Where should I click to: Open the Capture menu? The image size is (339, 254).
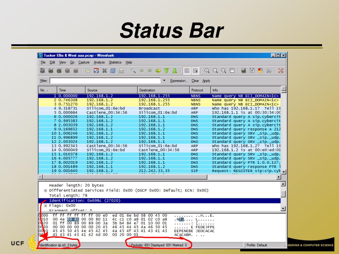click(x=84, y=62)
